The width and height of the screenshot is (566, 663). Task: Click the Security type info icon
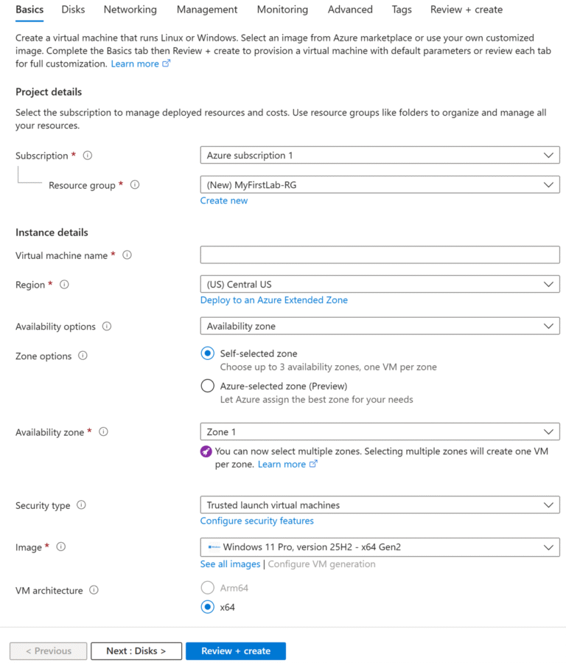click(81, 505)
